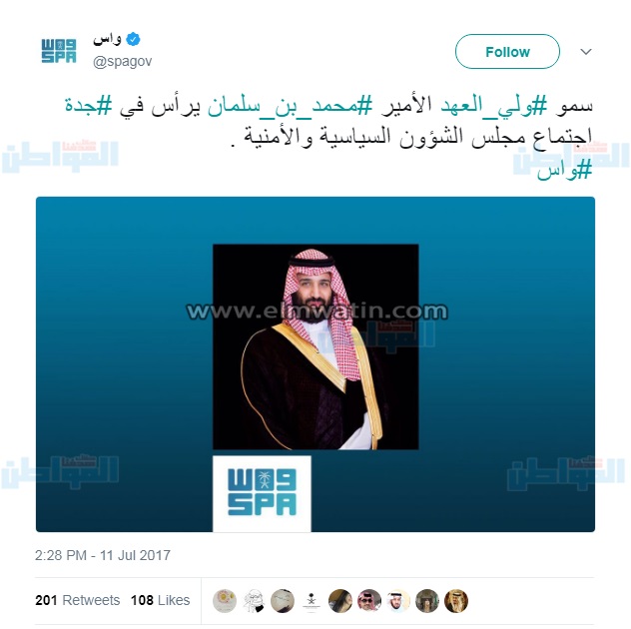The height and width of the screenshot is (629, 631).
Task: Open the #جدة hashtag link
Action: click(x=89, y=106)
